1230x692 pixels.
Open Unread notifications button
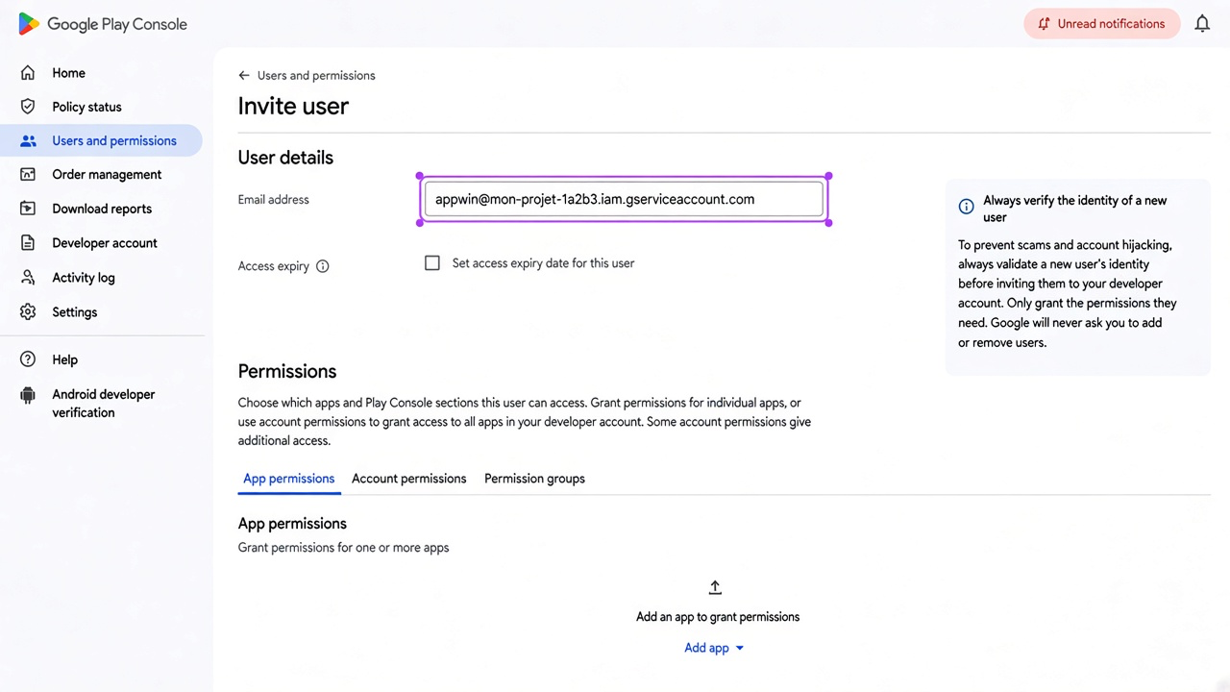click(1101, 24)
